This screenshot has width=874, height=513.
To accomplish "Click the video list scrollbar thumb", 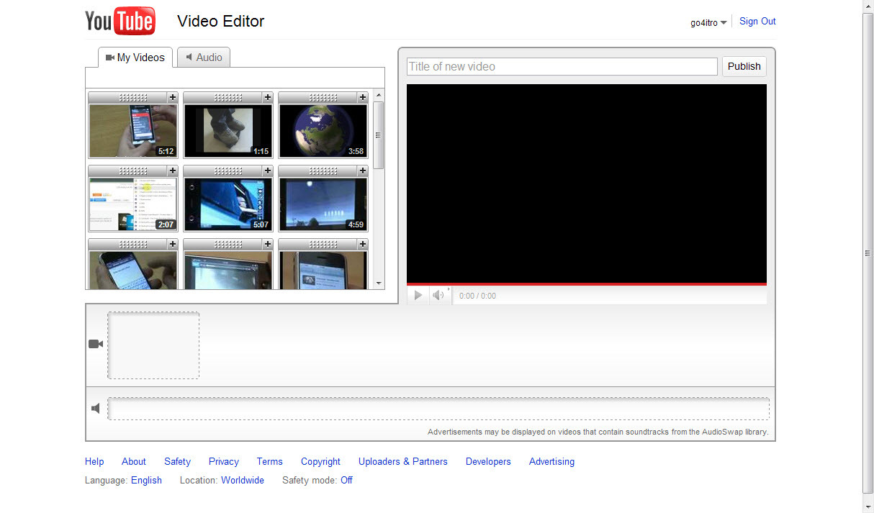I will point(379,135).
